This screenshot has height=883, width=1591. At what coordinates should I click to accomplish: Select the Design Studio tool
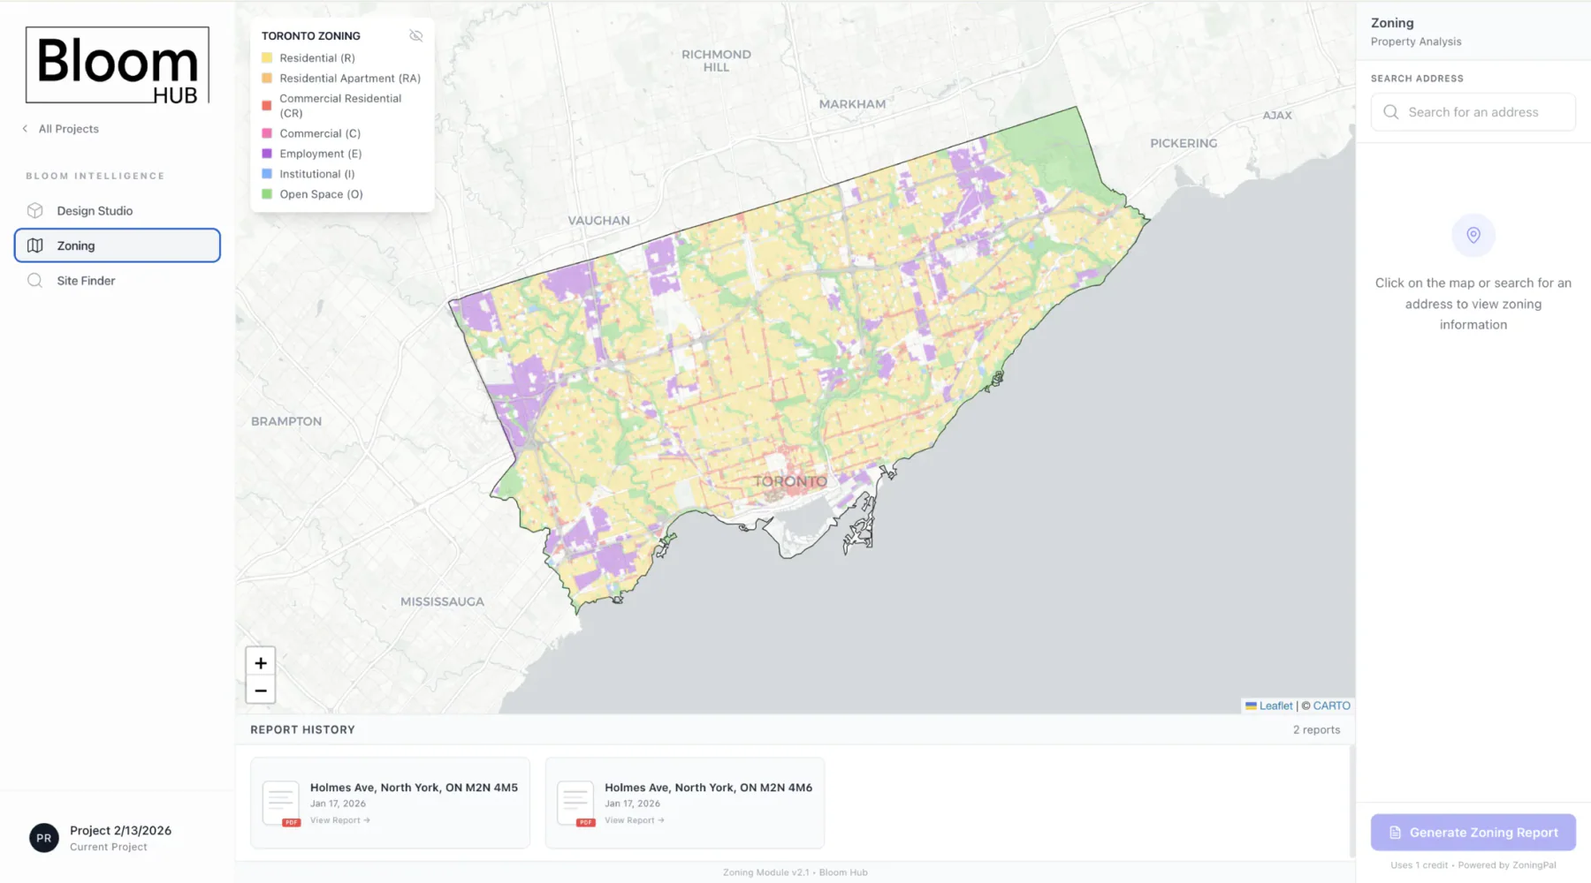(x=94, y=210)
